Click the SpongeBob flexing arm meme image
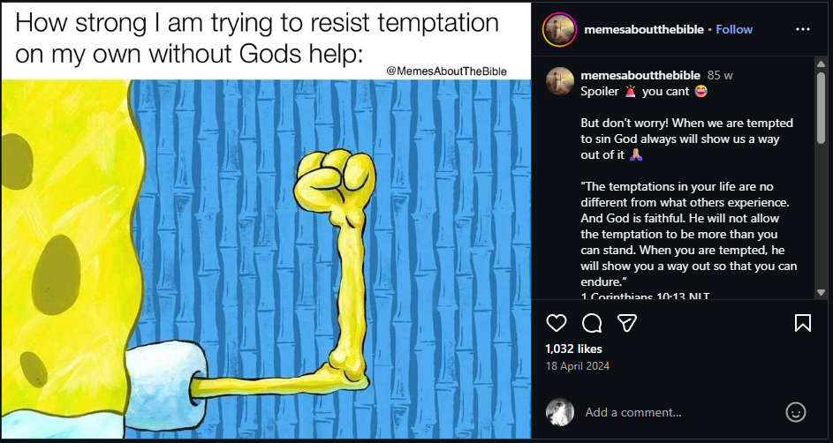Viewport: 833px width, 443px height. (x=265, y=256)
